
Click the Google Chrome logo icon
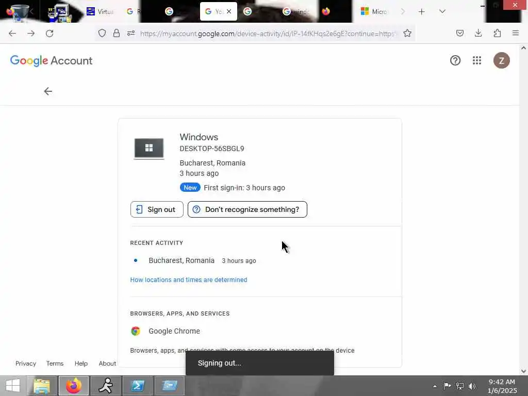pyautogui.click(x=136, y=331)
